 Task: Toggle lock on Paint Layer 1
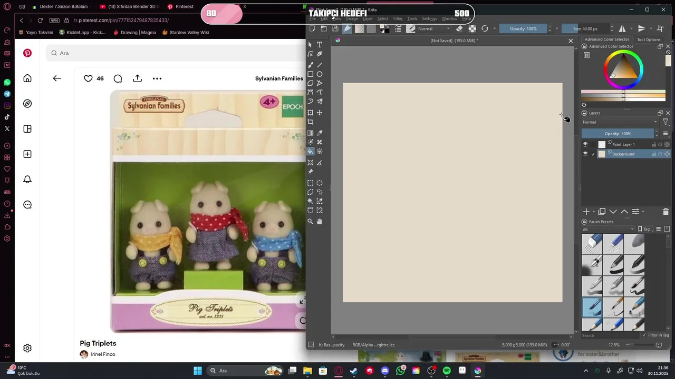coord(654,144)
